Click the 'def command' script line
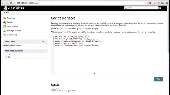The image size is (170, 95). (79, 40)
